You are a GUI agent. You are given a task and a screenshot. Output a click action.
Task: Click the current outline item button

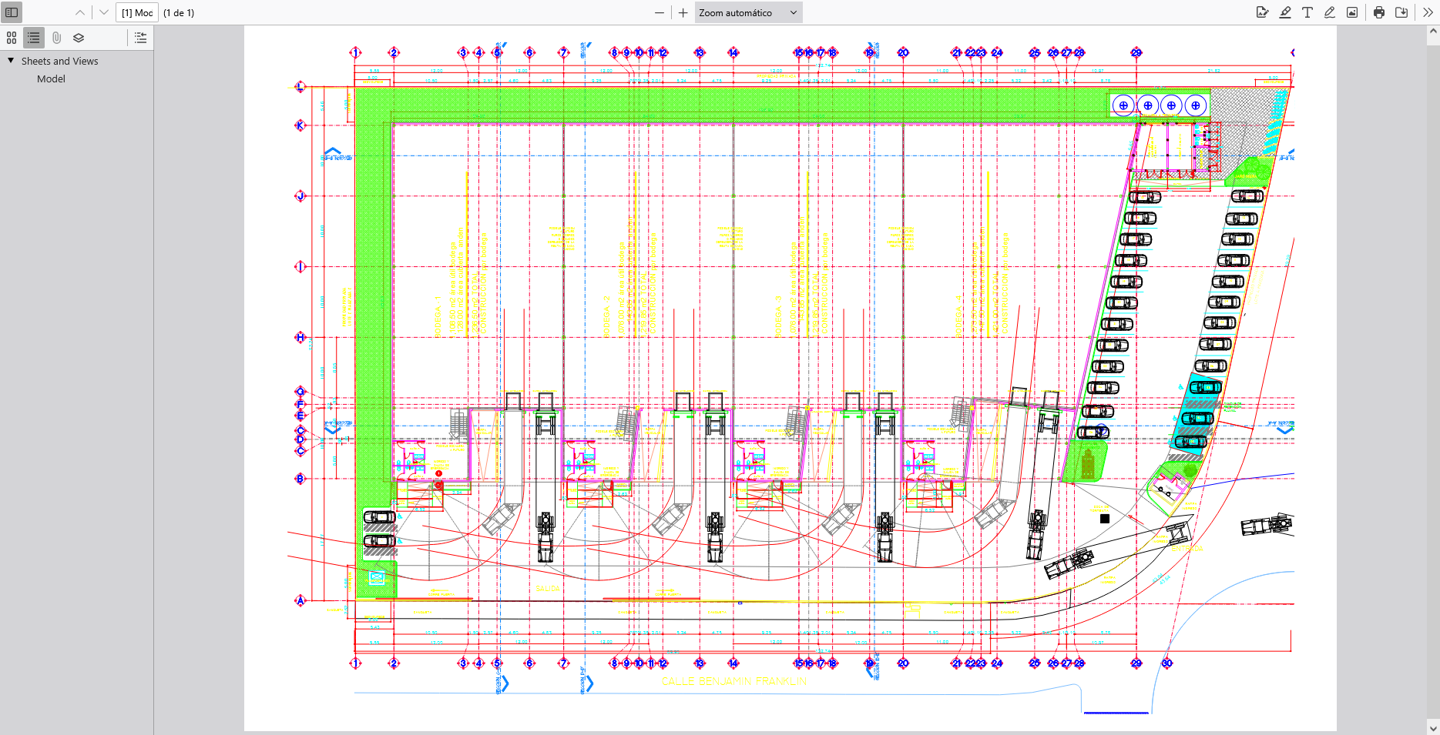click(x=140, y=38)
